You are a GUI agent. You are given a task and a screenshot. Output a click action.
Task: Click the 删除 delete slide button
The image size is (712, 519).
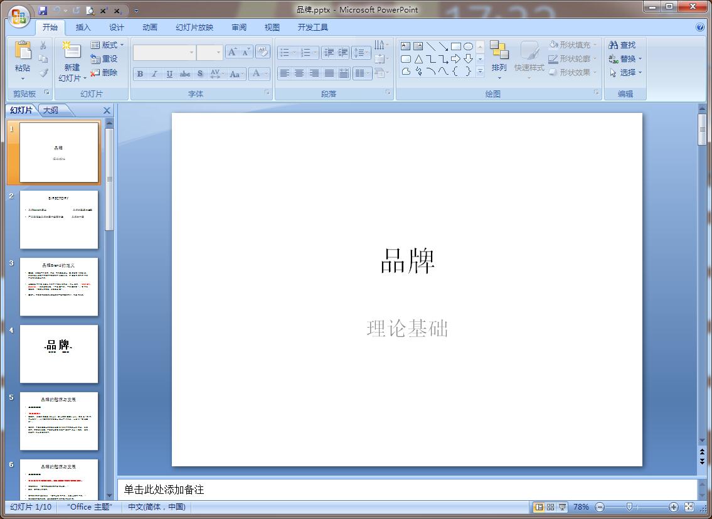pyautogui.click(x=104, y=73)
